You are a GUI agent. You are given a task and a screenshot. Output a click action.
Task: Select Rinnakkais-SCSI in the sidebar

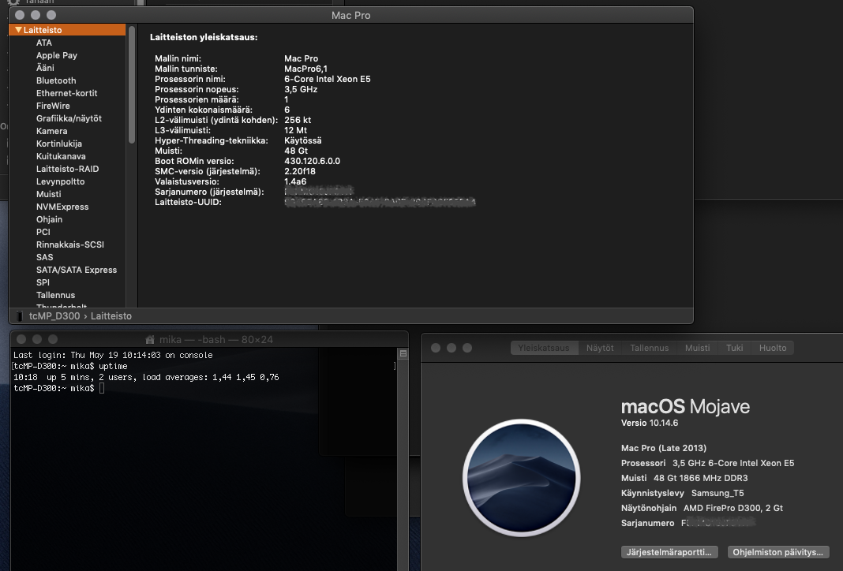tap(70, 244)
